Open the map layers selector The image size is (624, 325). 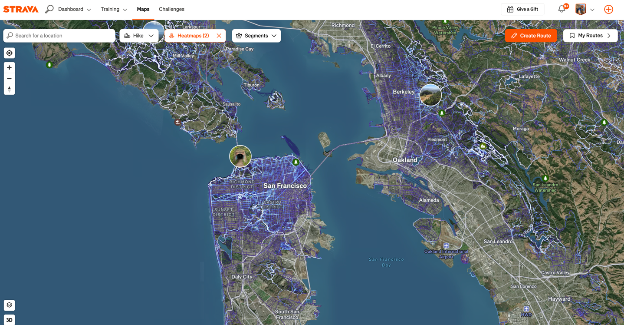[9, 305]
